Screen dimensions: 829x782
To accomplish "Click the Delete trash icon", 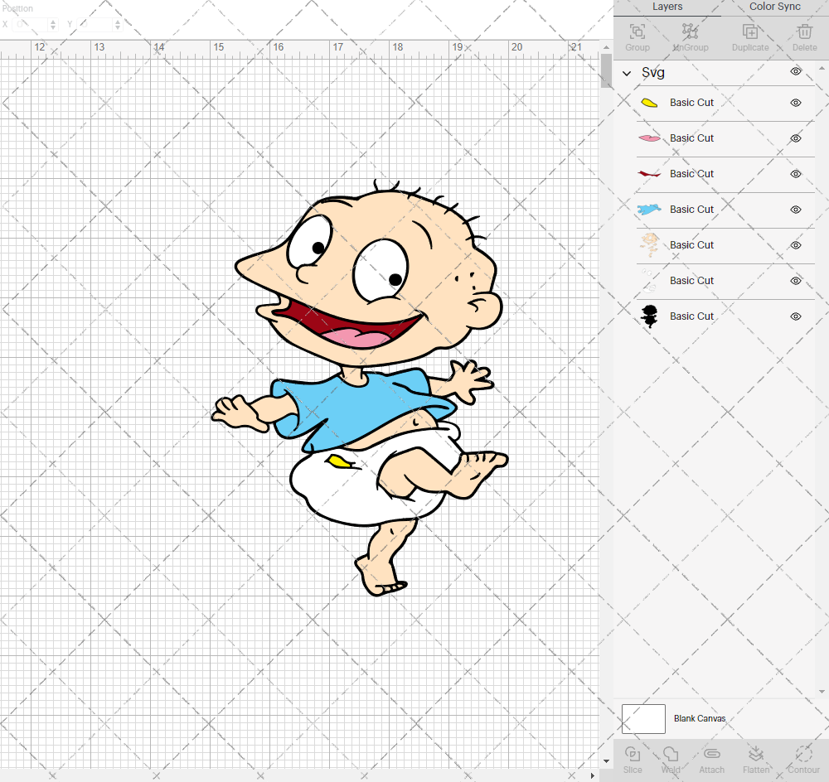I will click(x=805, y=31).
